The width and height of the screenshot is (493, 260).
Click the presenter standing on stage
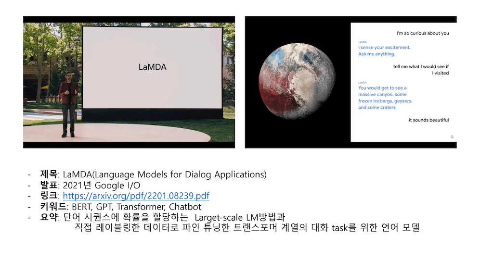(x=68, y=105)
